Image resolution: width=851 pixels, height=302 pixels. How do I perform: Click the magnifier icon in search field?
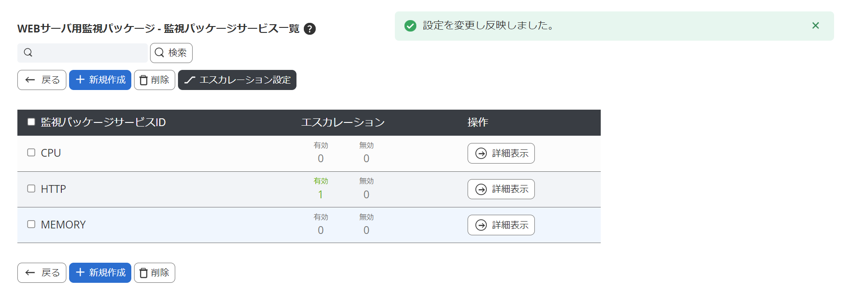coord(28,53)
